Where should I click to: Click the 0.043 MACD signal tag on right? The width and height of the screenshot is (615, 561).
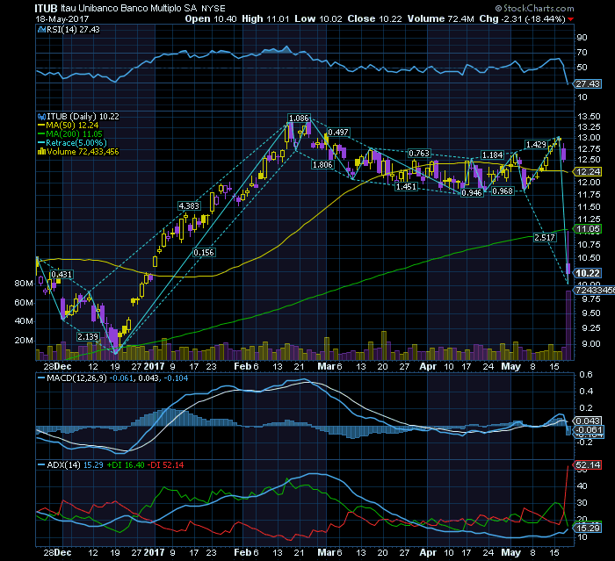pos(587,421)
